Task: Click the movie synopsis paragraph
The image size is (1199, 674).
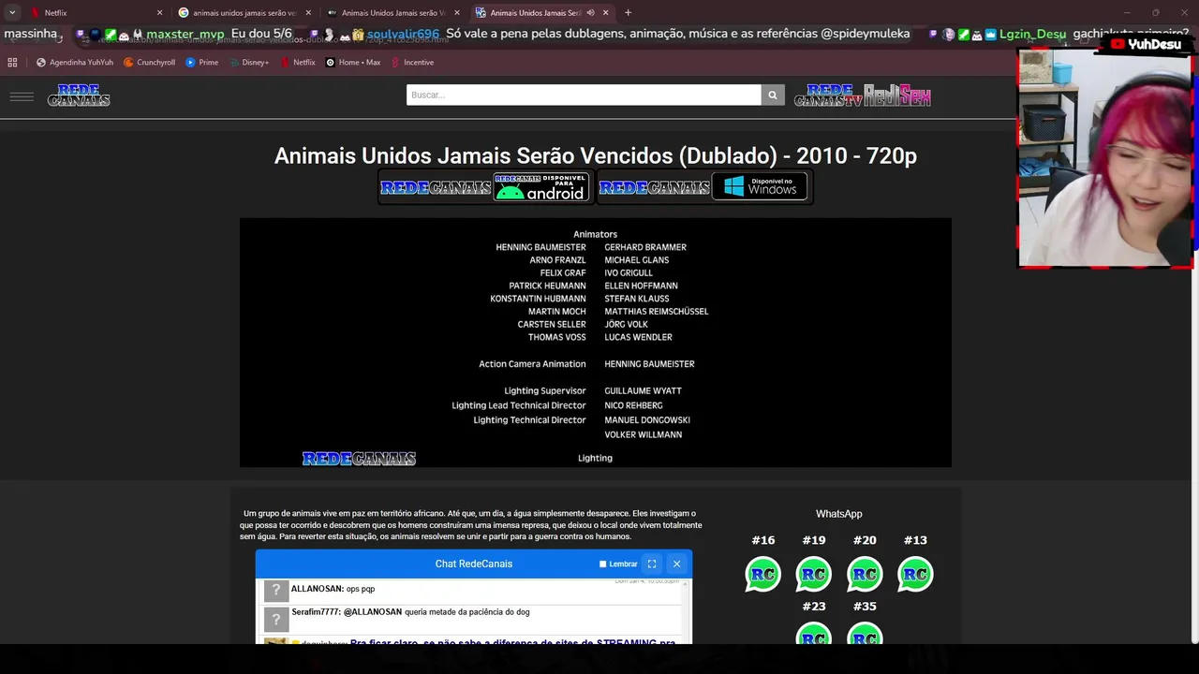Action: [x=471, y=525]
